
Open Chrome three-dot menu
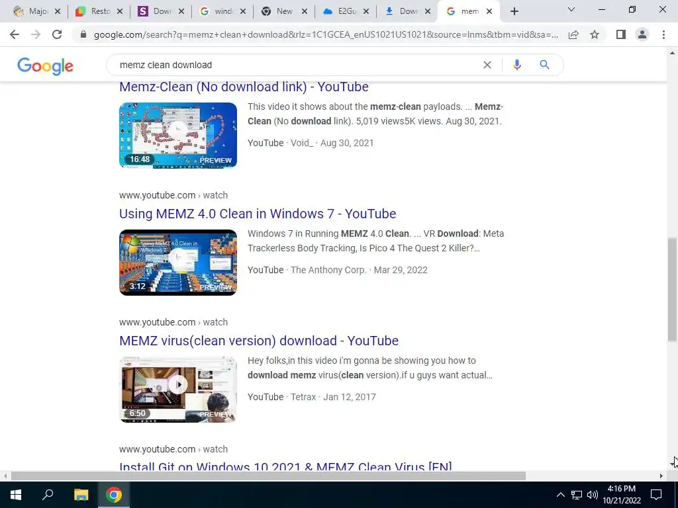click(x=663, y=34)
